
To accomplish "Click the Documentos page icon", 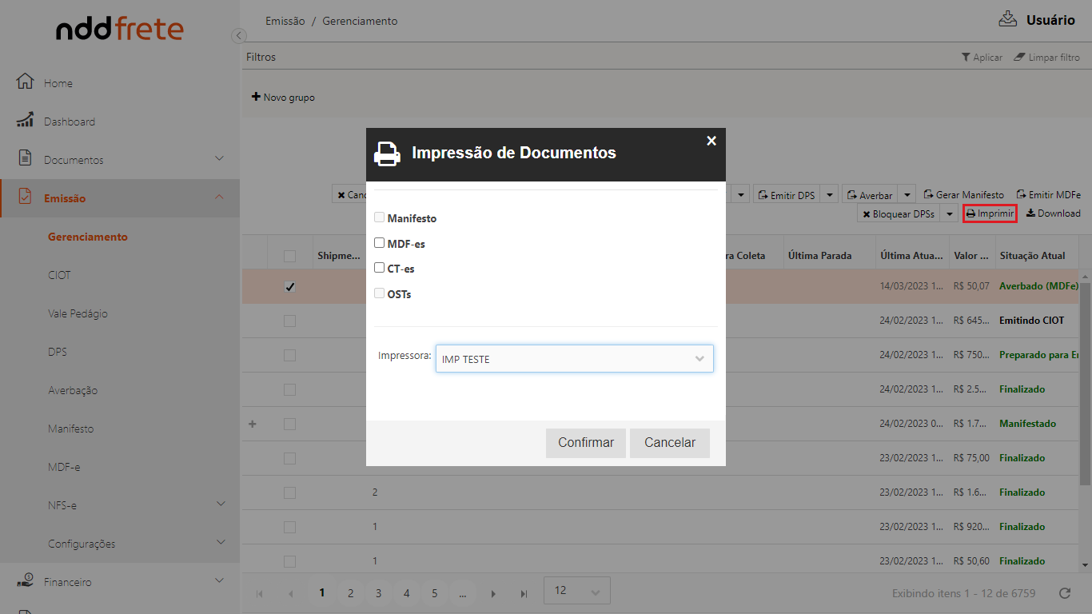I will tap(25, 158).
